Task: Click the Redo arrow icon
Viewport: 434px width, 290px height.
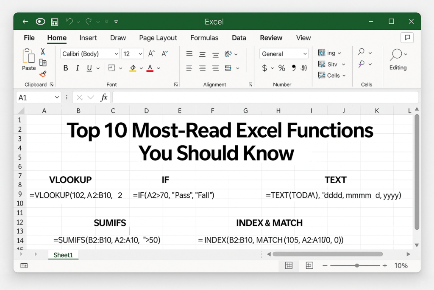Action: (x=89, y=21)
